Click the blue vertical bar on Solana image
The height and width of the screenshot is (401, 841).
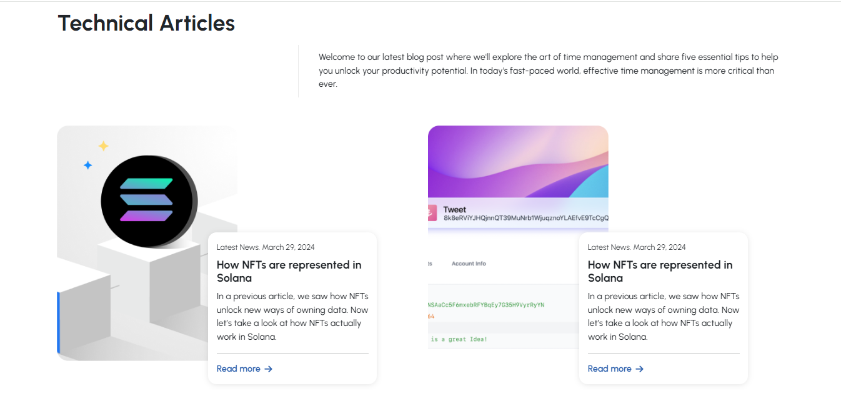coord(58,322)
